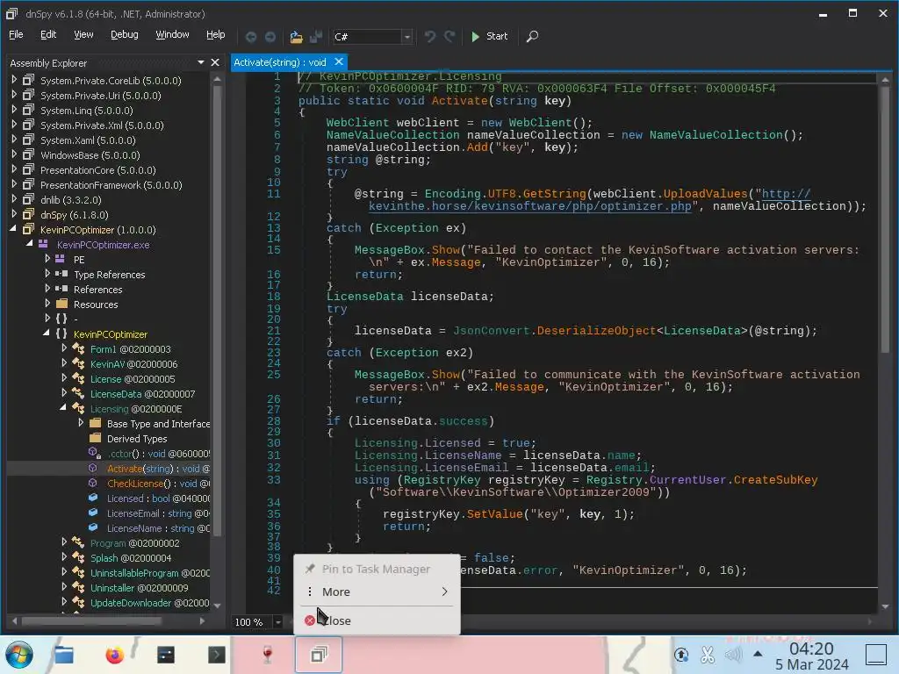Open the View menu
The width and height of the screenshot is (899, 674).
pos(83,34)
